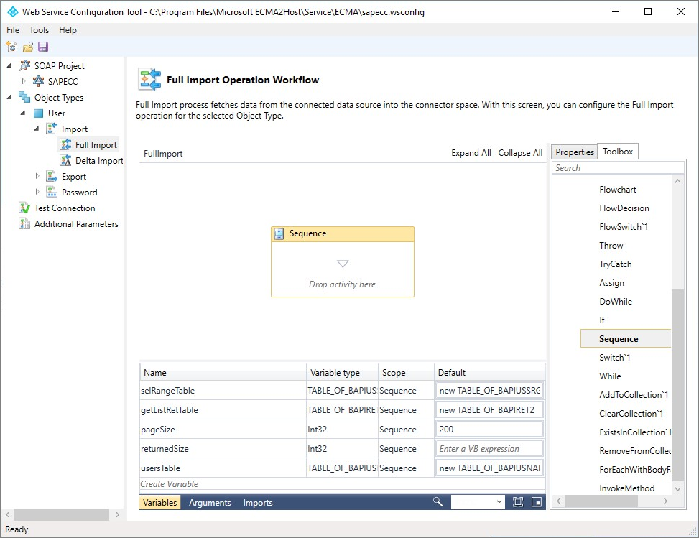The width and height of the screenshot is (699, 538).
Task: Click the Full Import Operation Workflow header icon
Action: (149, 79)
